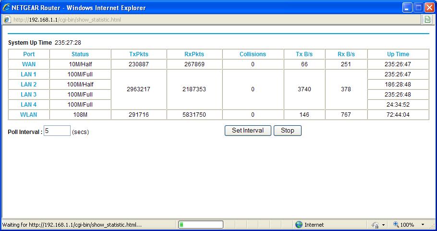Click the green page icon right of address bar
Image resolution: width=437 pixels, height=231 pixels.
[426, 20]
